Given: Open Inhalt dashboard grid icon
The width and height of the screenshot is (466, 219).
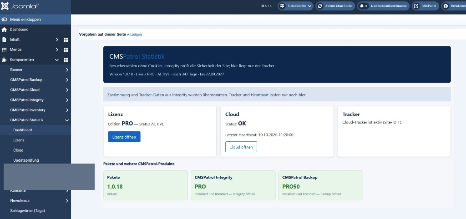Looking at the screenshot, I should tap(66, 40).
